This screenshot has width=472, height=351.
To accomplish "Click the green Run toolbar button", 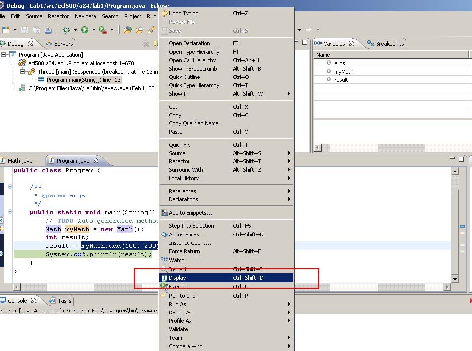I will point(85,30).
